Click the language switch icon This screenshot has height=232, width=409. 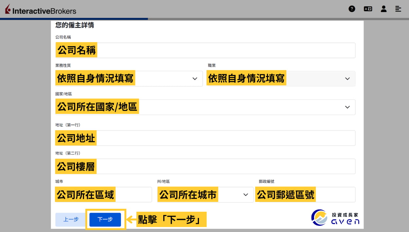(368, 9)
